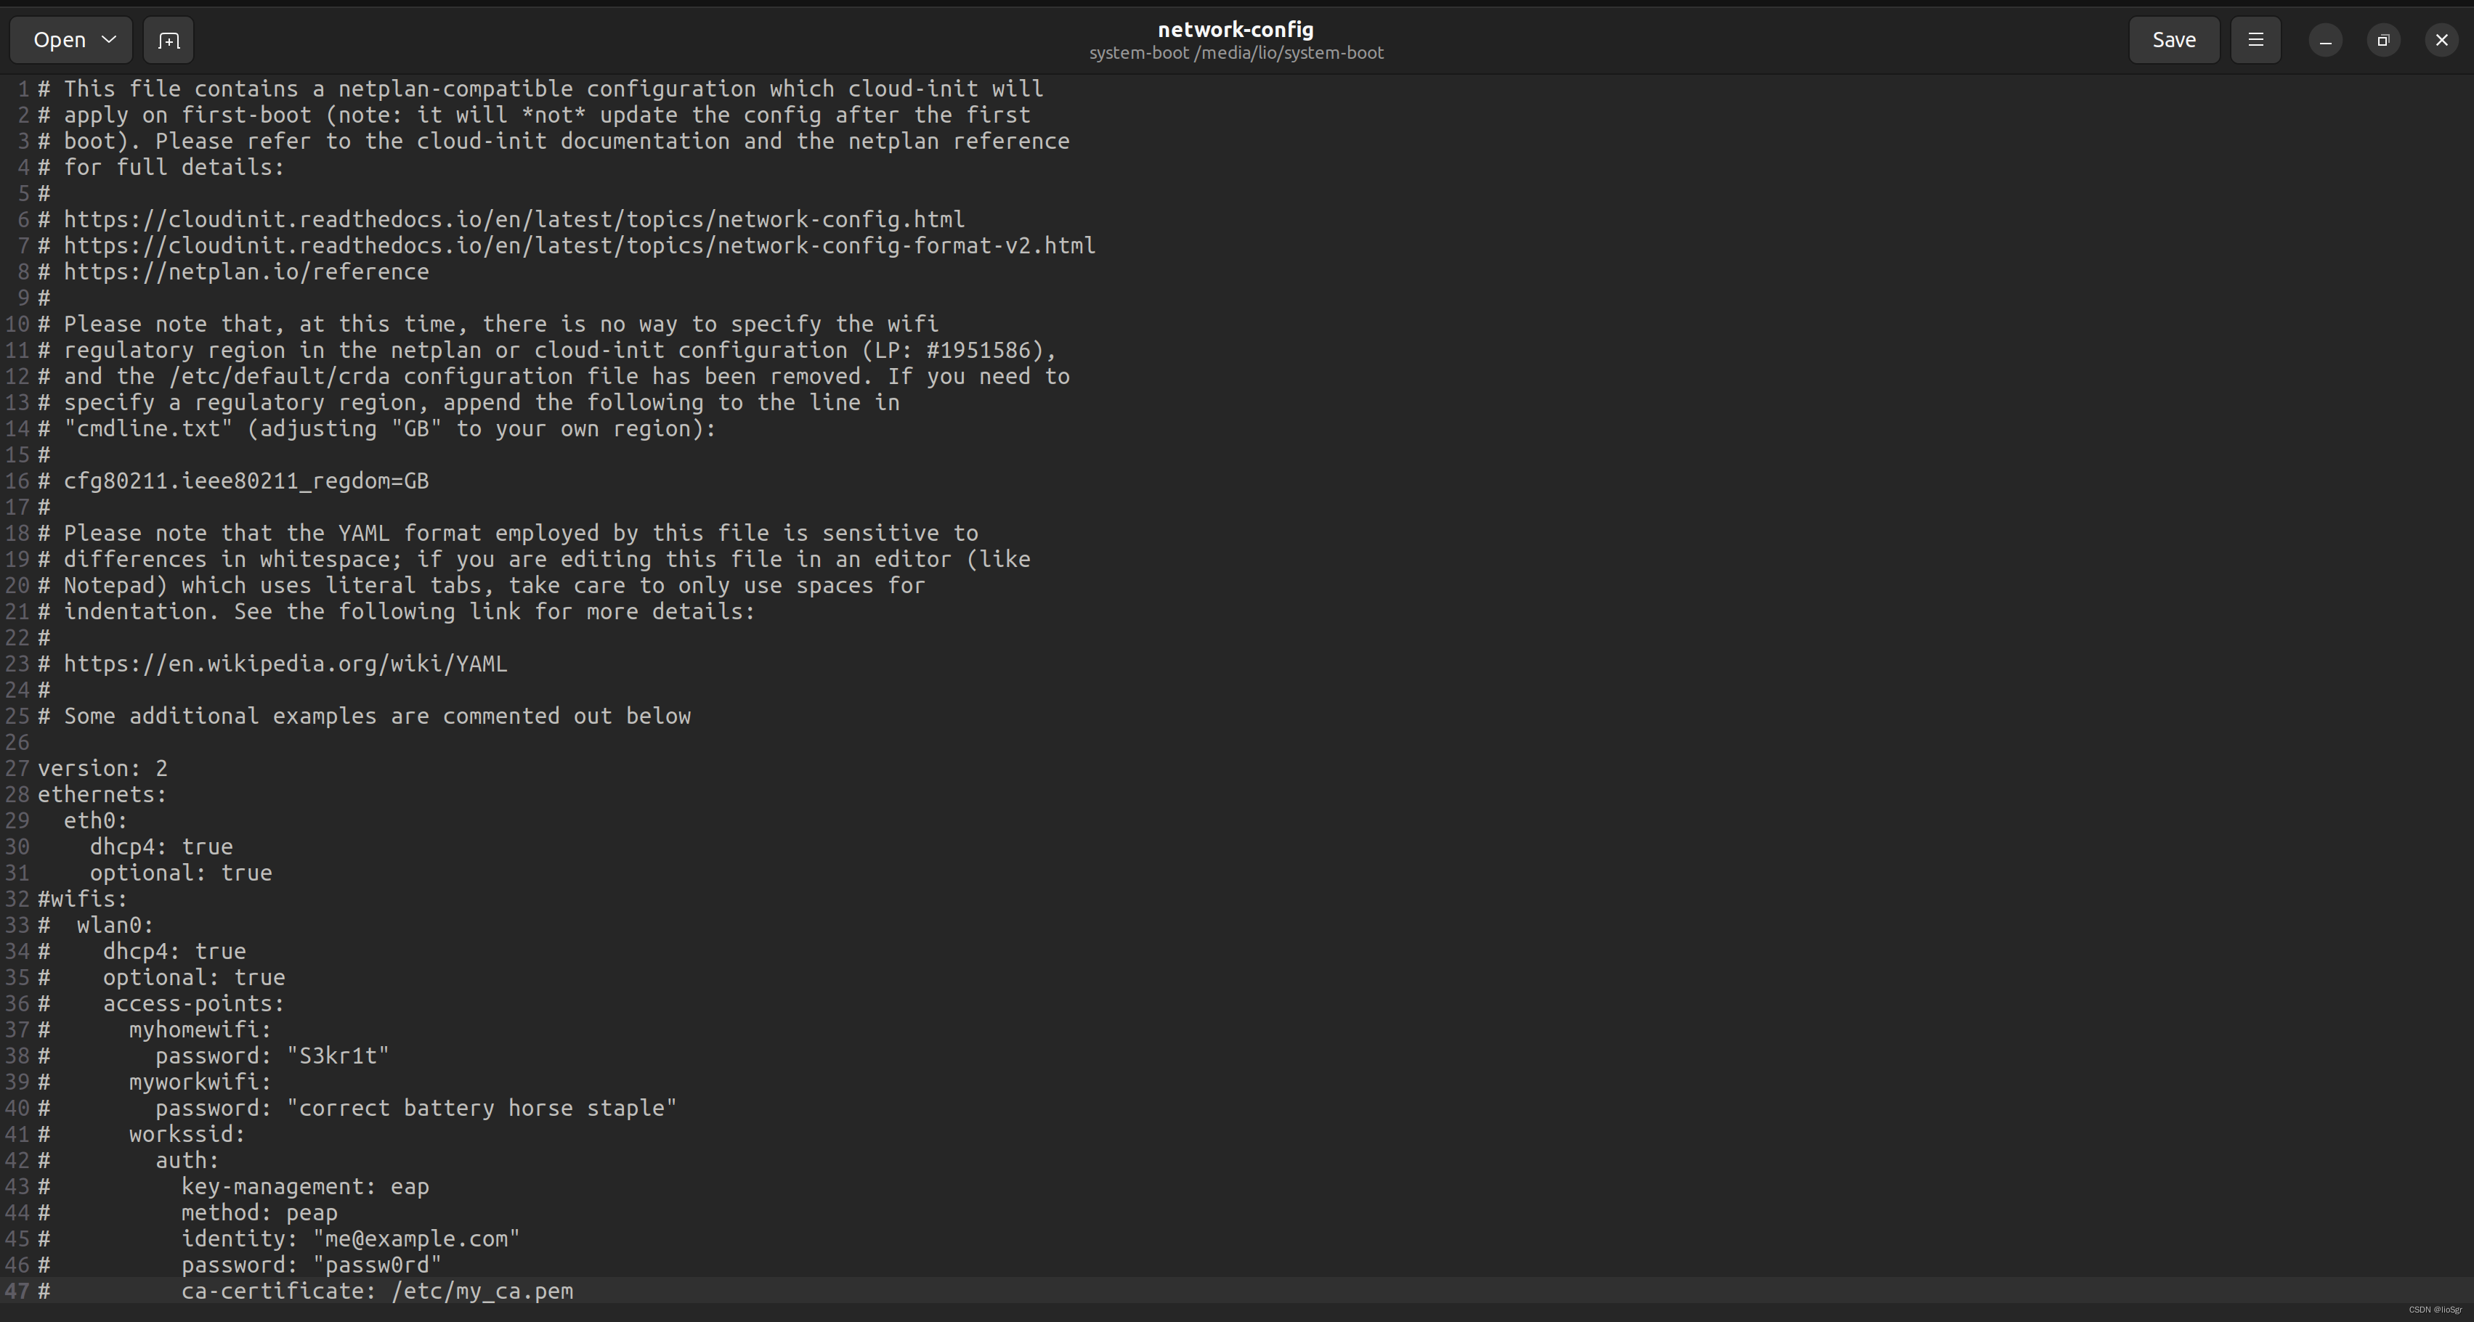Screen dimensions: 2474x1322
Task: Open the hamburger menu
Action: point(2255,41)
